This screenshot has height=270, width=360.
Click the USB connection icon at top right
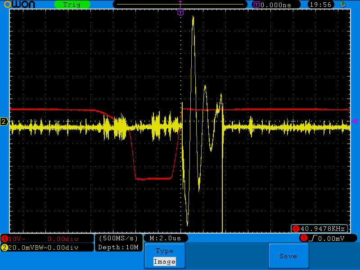tap(343, 4)
